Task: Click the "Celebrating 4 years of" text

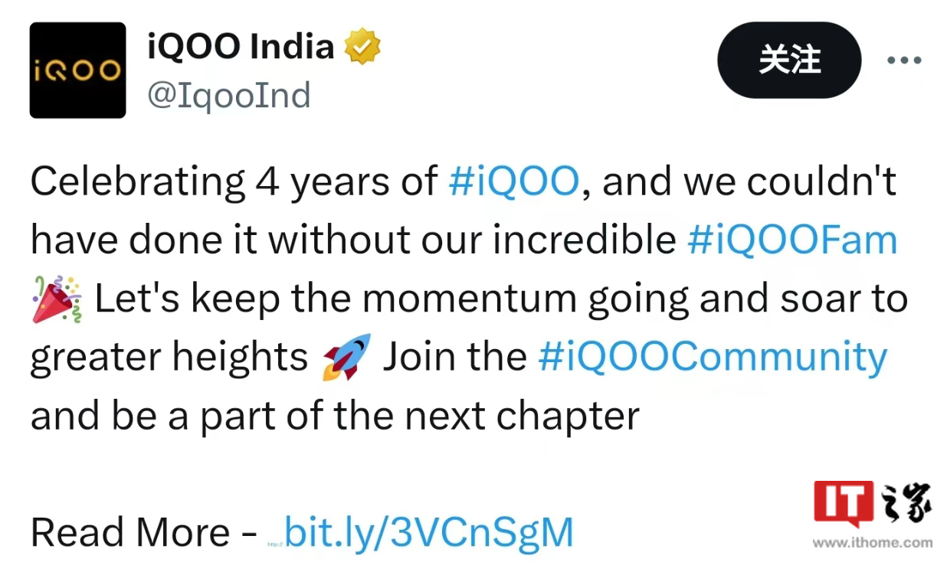Action: [x=234, y=182]
